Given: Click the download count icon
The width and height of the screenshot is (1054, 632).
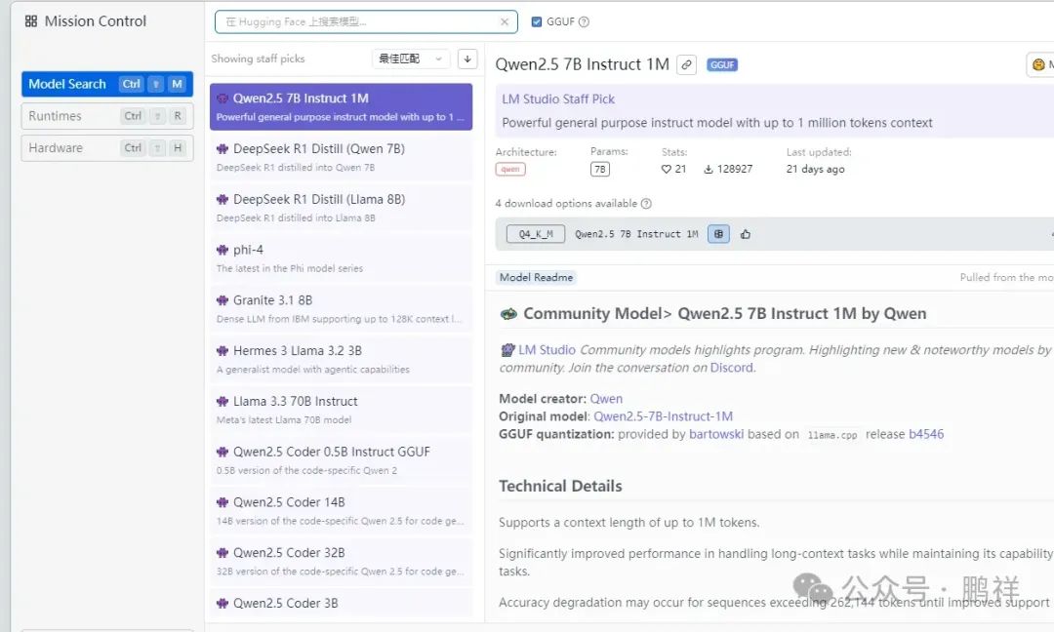Looking at the screenshot, I should 708,170.
